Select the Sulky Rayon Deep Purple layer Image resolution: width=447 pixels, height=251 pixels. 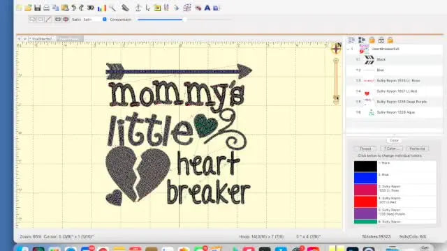pyautogui.click(x=395, y=102)
